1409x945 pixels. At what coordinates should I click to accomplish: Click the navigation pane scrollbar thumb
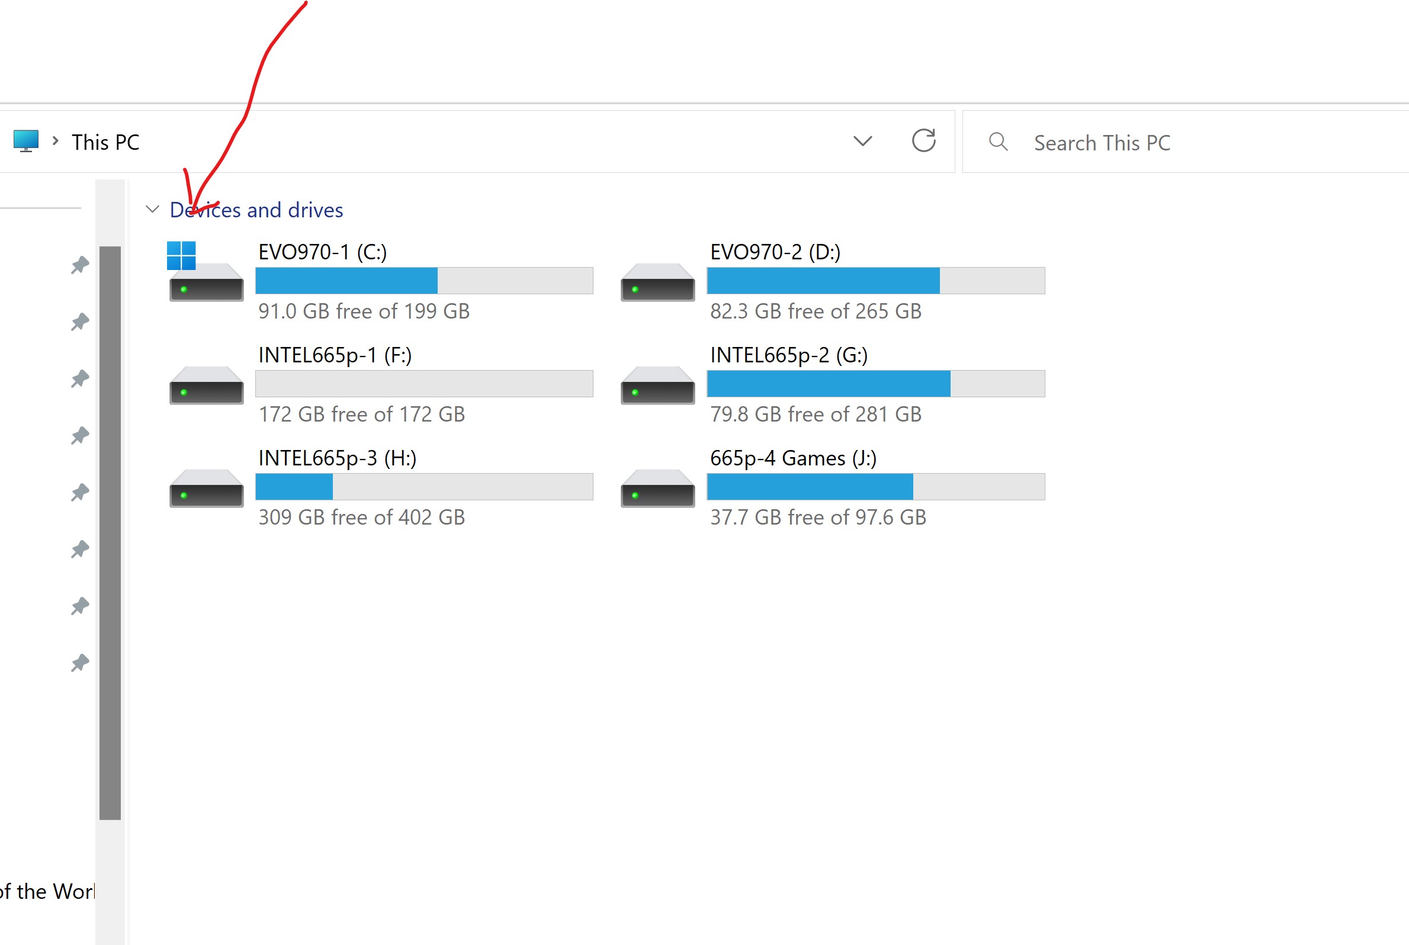coord(110,533)
